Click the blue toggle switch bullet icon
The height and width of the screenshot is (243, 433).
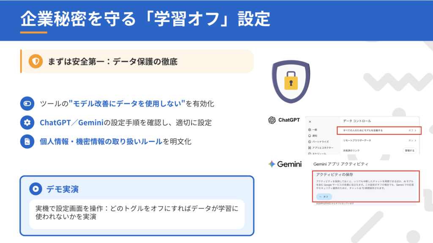click(27, 104)
